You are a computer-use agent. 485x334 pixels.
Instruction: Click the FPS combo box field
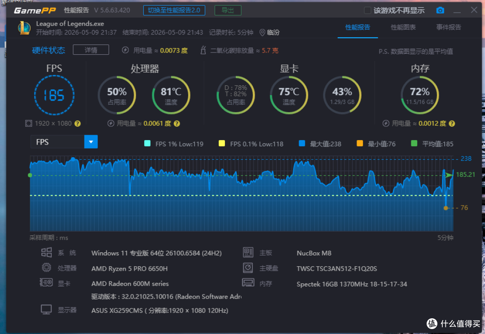64,142
